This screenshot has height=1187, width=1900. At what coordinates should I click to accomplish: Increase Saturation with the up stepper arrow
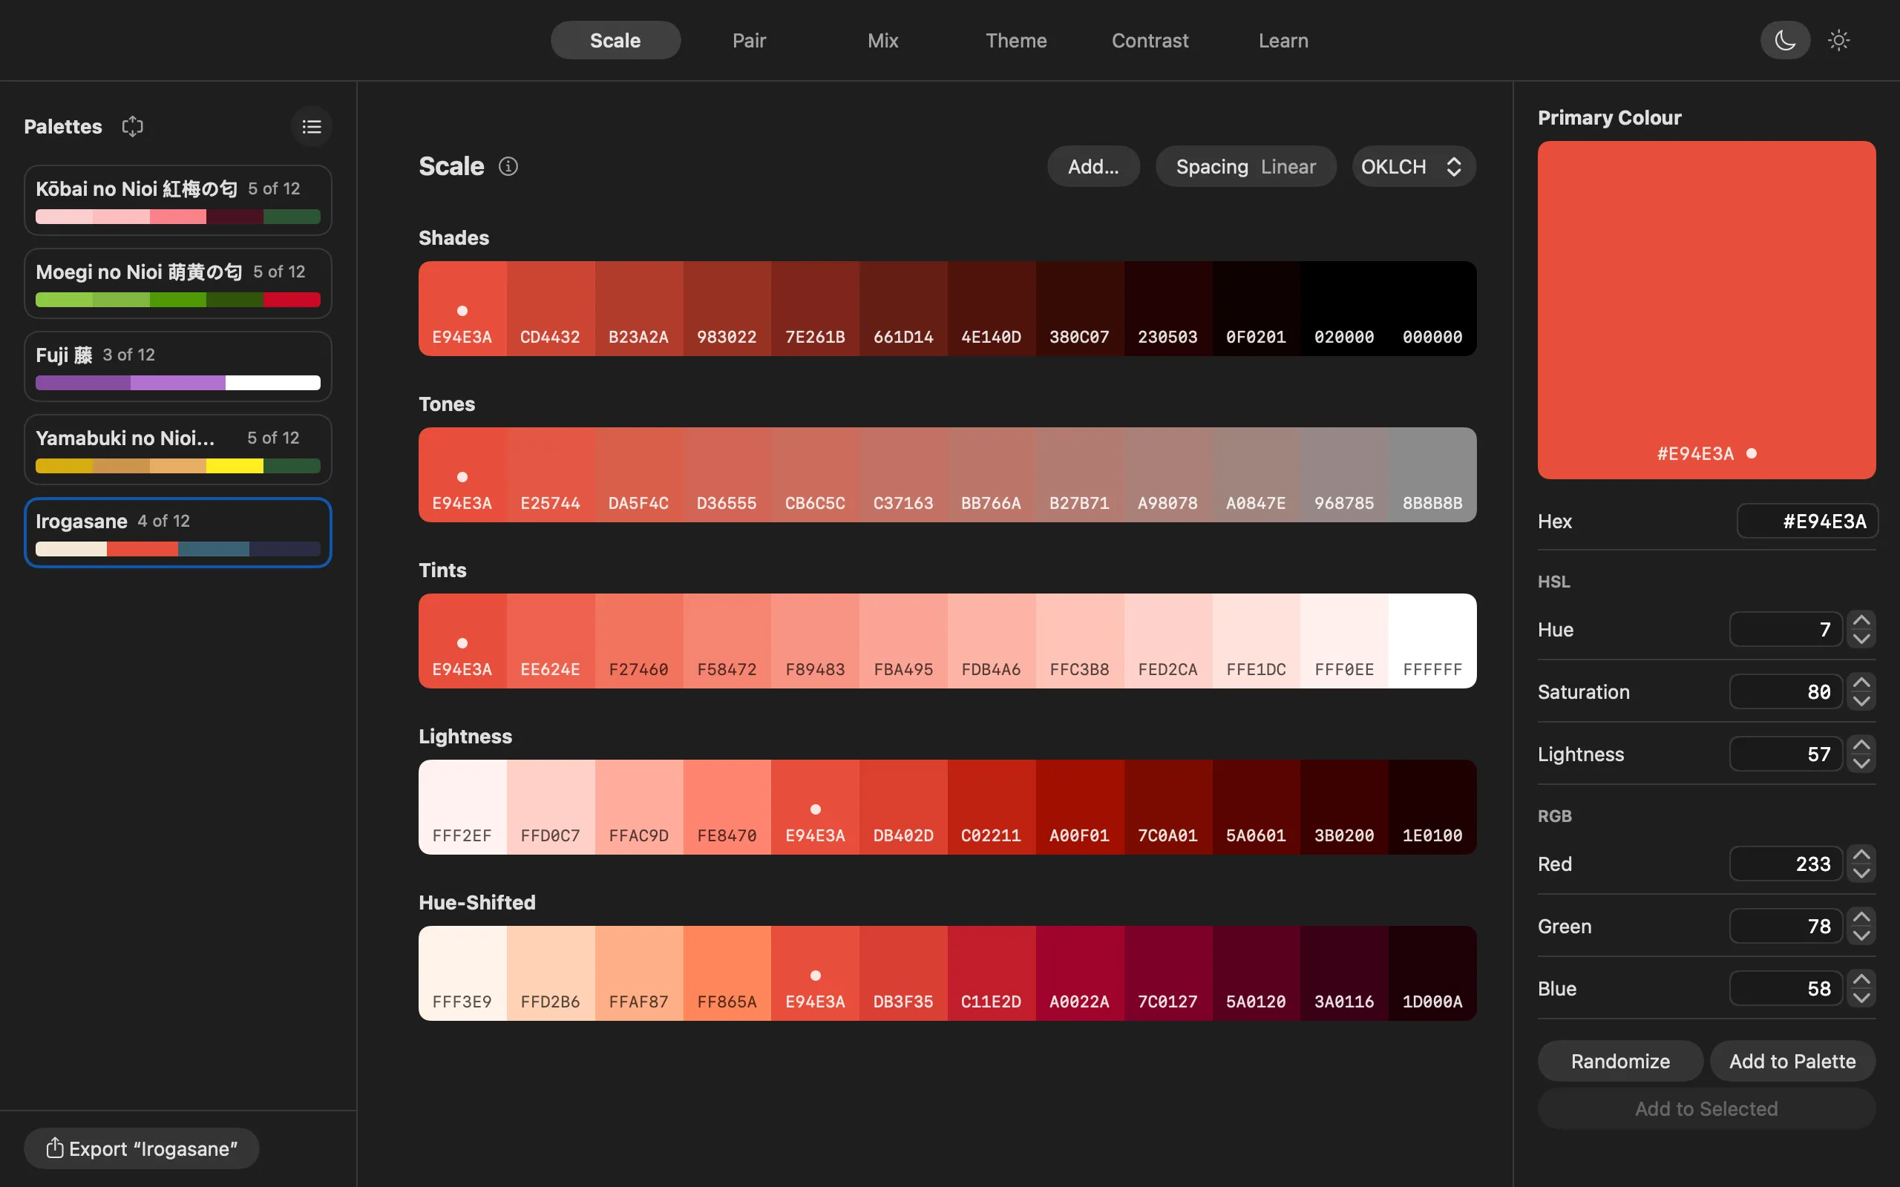[x=1861, y=683]
